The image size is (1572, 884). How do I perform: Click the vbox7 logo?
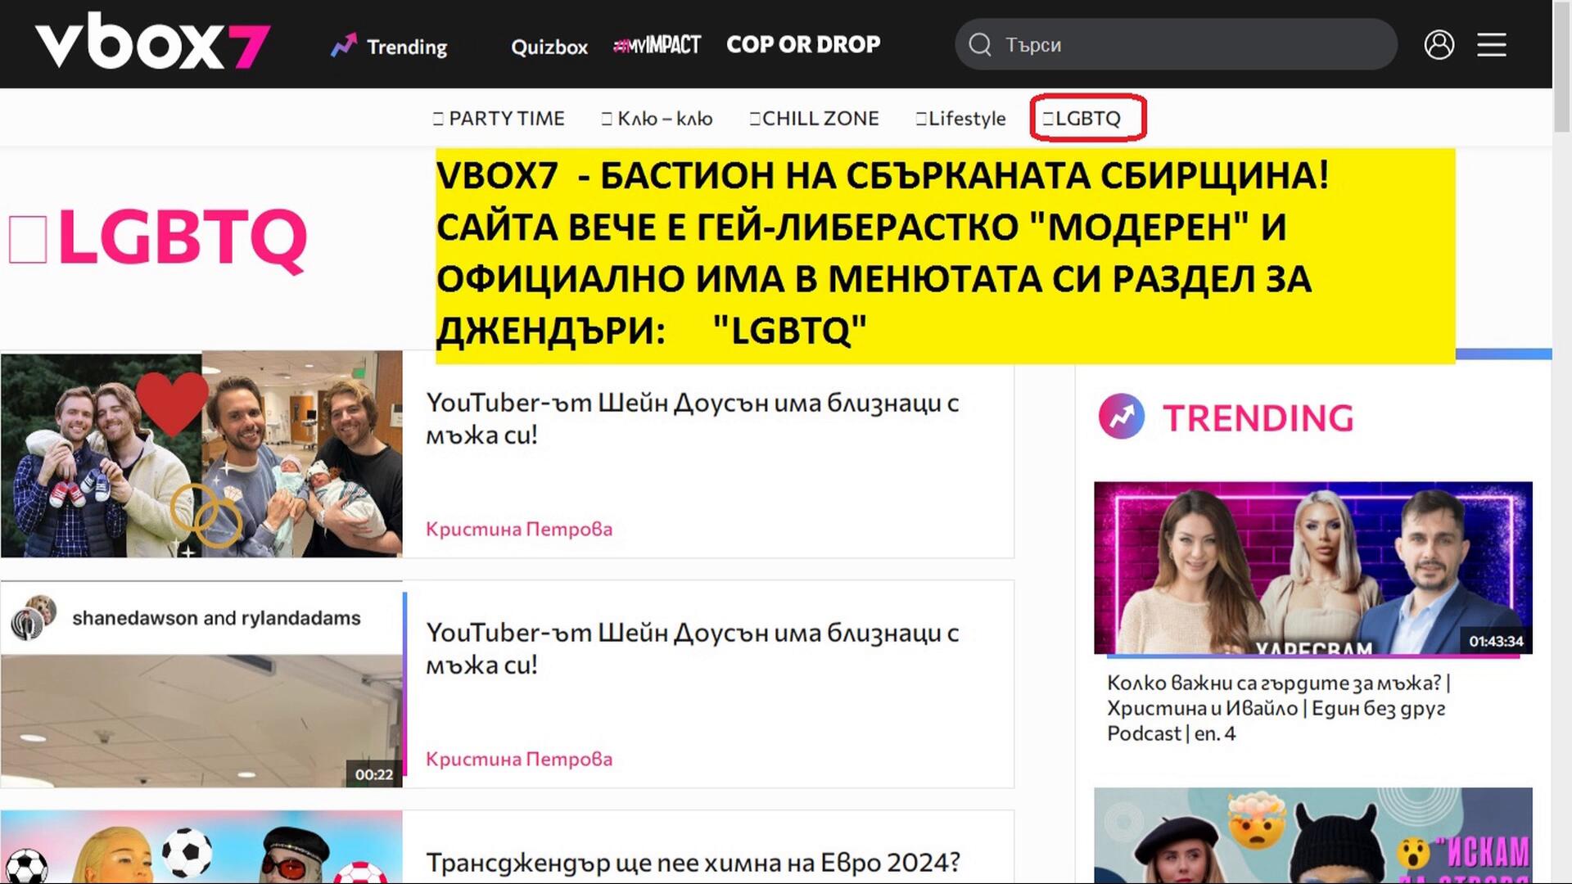point(152,43)
